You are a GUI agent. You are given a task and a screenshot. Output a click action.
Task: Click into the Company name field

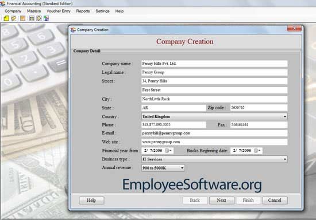pyautogui.click(x=214, y=64)
